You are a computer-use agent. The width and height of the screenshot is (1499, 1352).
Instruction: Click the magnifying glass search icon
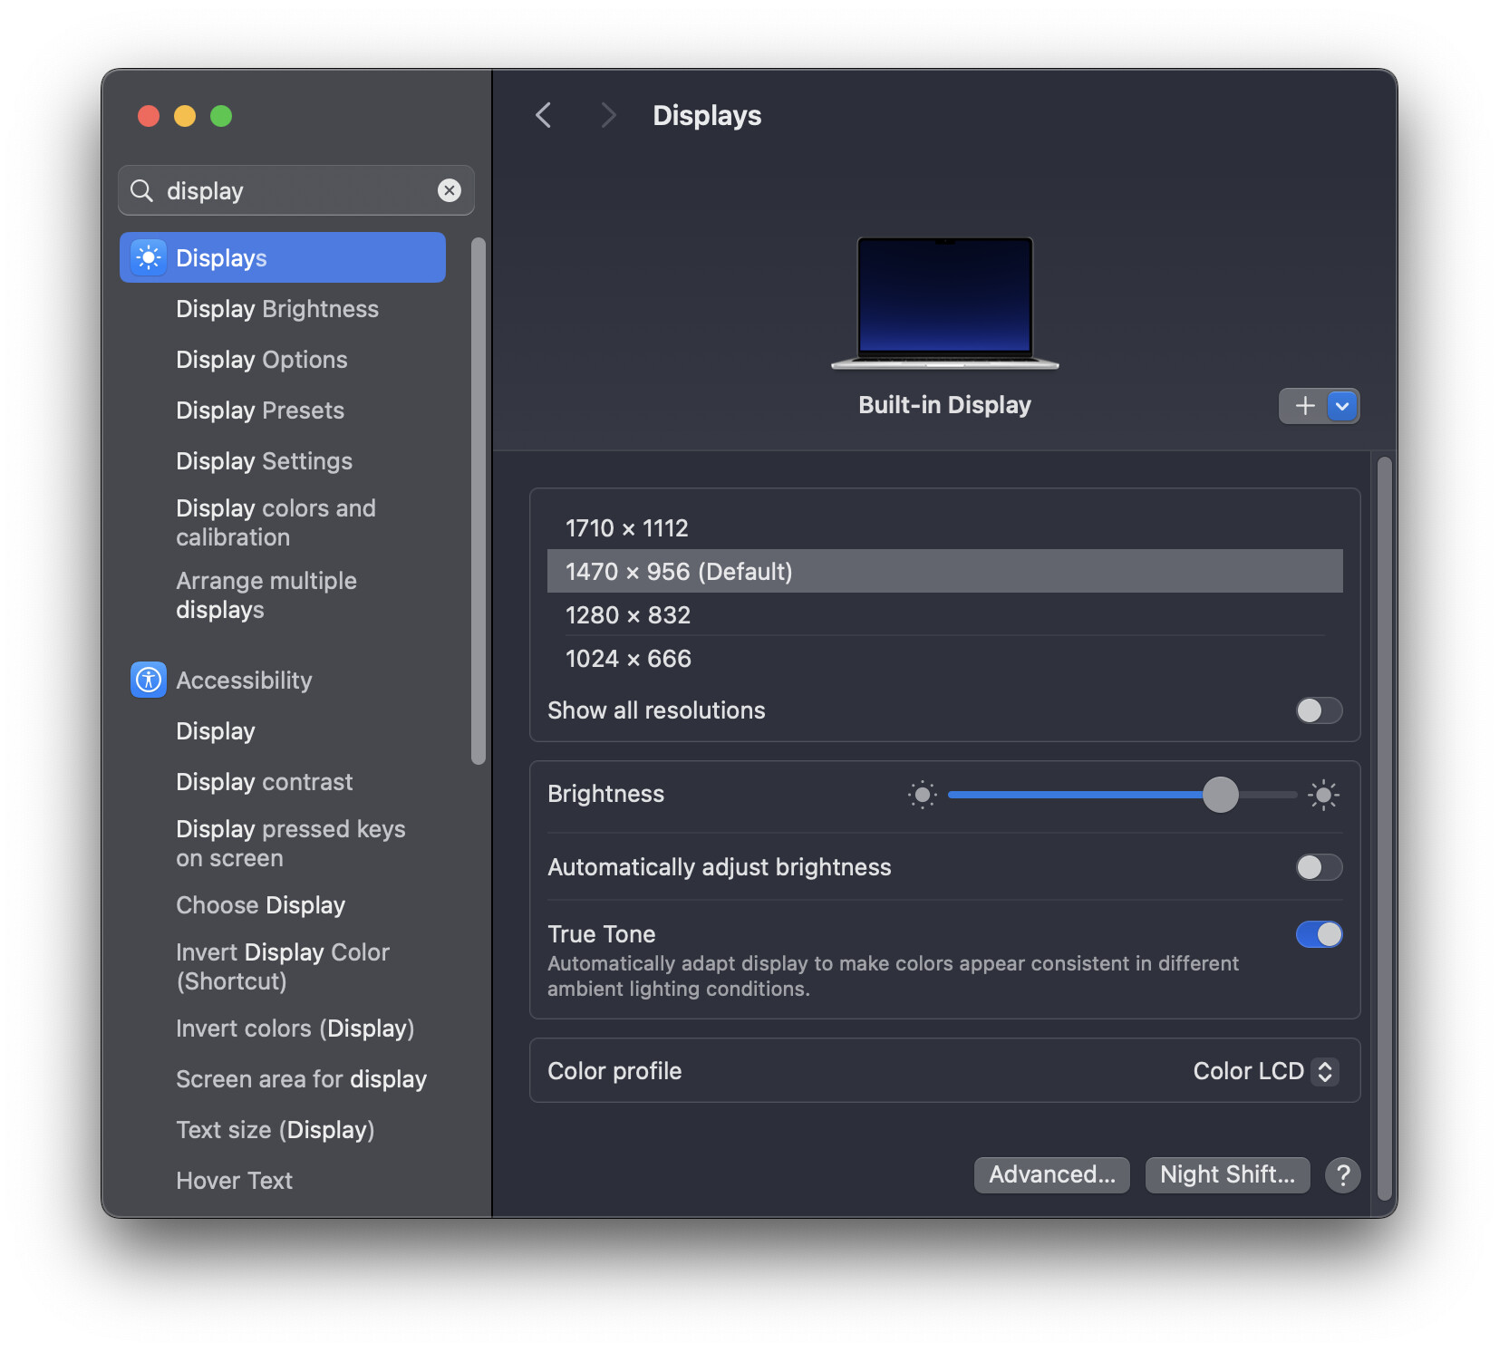(x=142, y=190)
